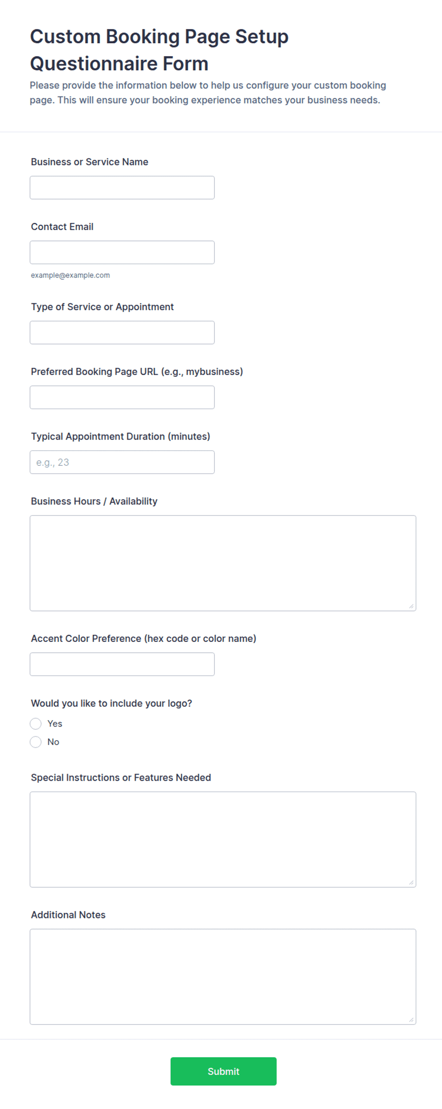The height and width of the screenshot is (1109, 442).
Task: Click inside Business Hours / Availability textarea
Action: [223, 563]
